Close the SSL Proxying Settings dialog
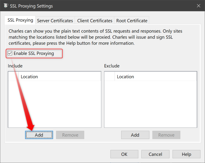The image size is (205, 163). pyautogui.click(x=198, y=6)
